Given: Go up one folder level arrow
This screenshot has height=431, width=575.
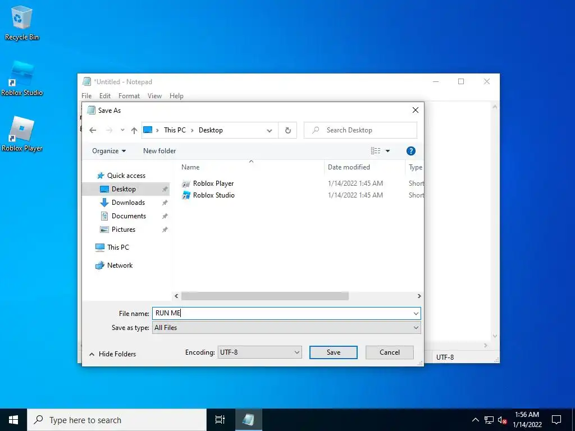Looking at the screenshot, I should (134, 130).
